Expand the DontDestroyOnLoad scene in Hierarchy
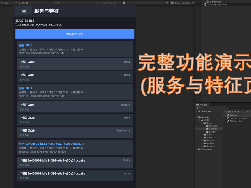Viewport: 251px width, 188px height. tap(202, 5)
